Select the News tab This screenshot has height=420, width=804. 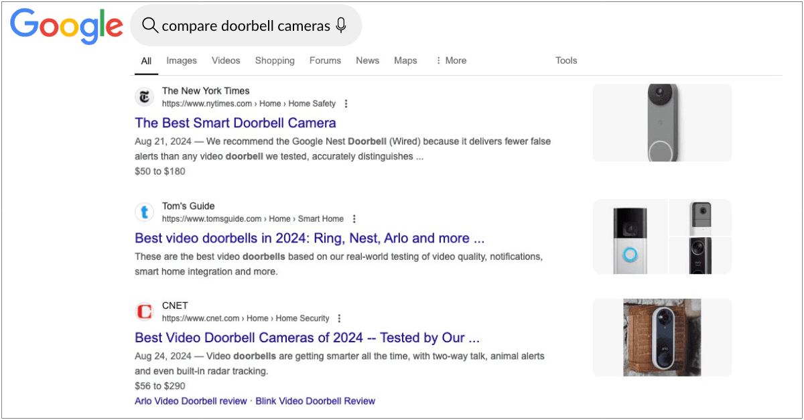[x=367, y=60]
